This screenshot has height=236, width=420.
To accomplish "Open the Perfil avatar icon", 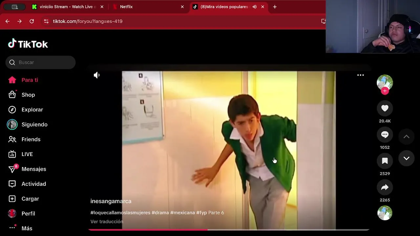I will [x=12, y=213].
